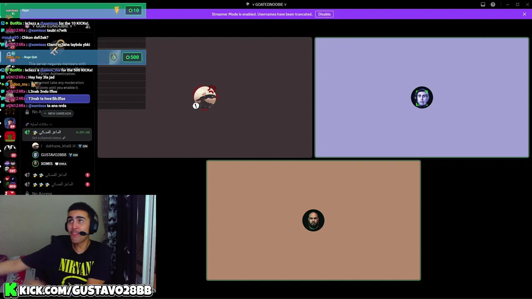Click dahhane_khalil avatar in voice list
This screenshot has height=299, width=532.
[x=35, y=146]
